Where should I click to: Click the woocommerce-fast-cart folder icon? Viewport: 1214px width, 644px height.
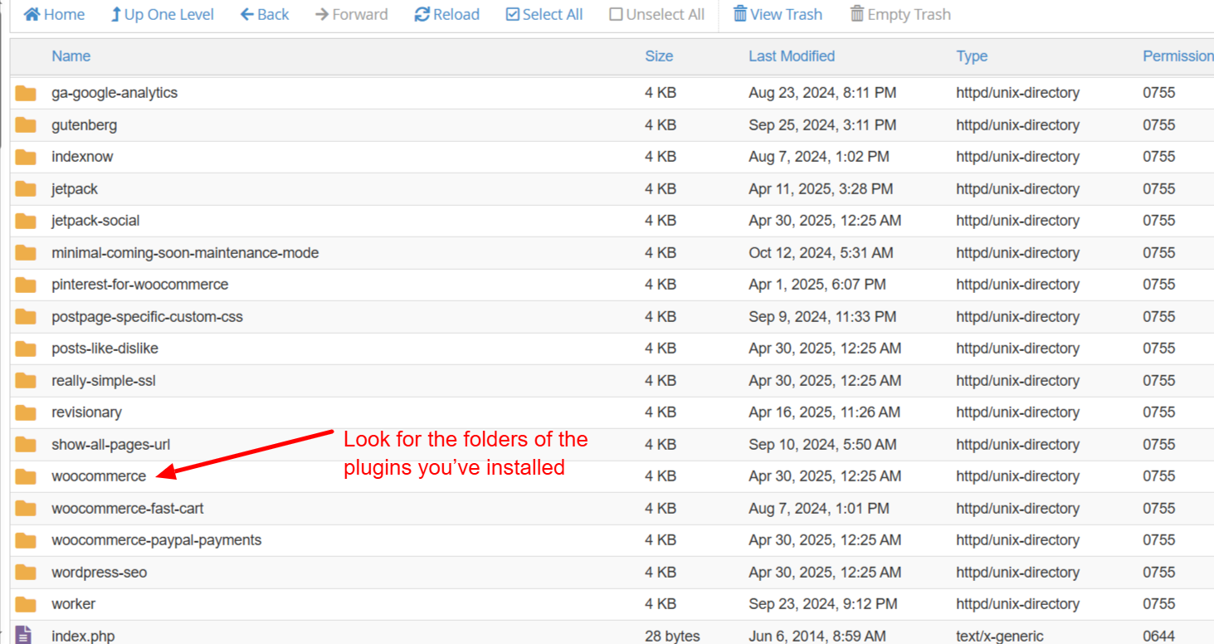[x=26, y=508]
